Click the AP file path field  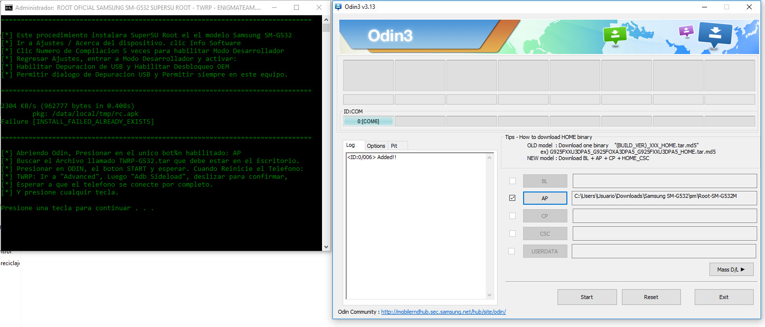pos(665,198)
